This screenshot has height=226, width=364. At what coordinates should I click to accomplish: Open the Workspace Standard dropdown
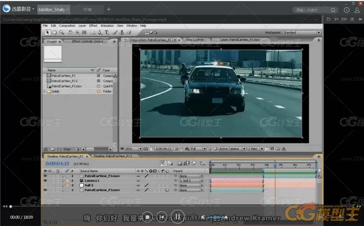point(302,33)
